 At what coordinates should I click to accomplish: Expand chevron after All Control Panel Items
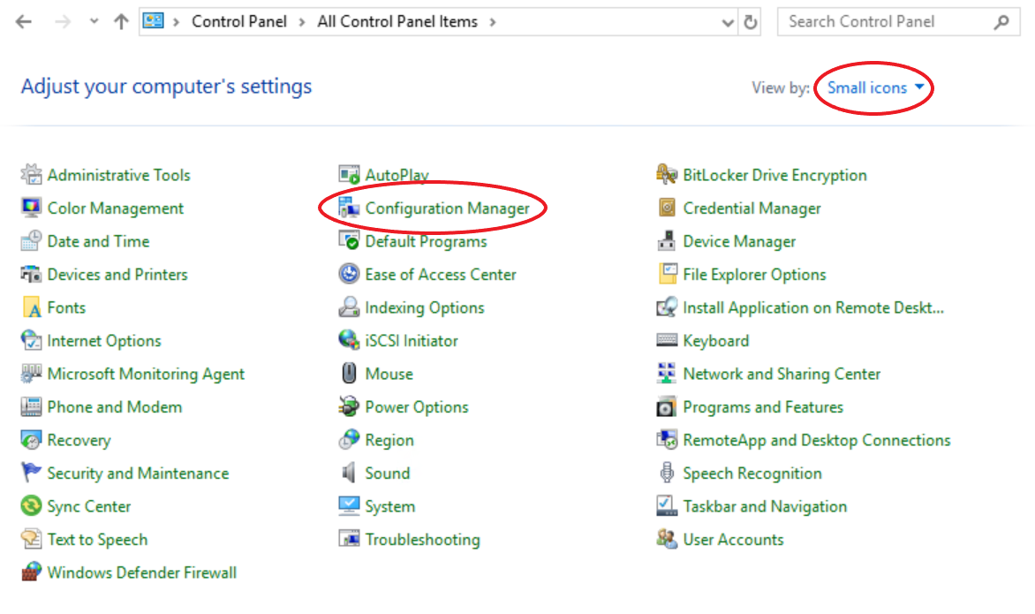493,22
